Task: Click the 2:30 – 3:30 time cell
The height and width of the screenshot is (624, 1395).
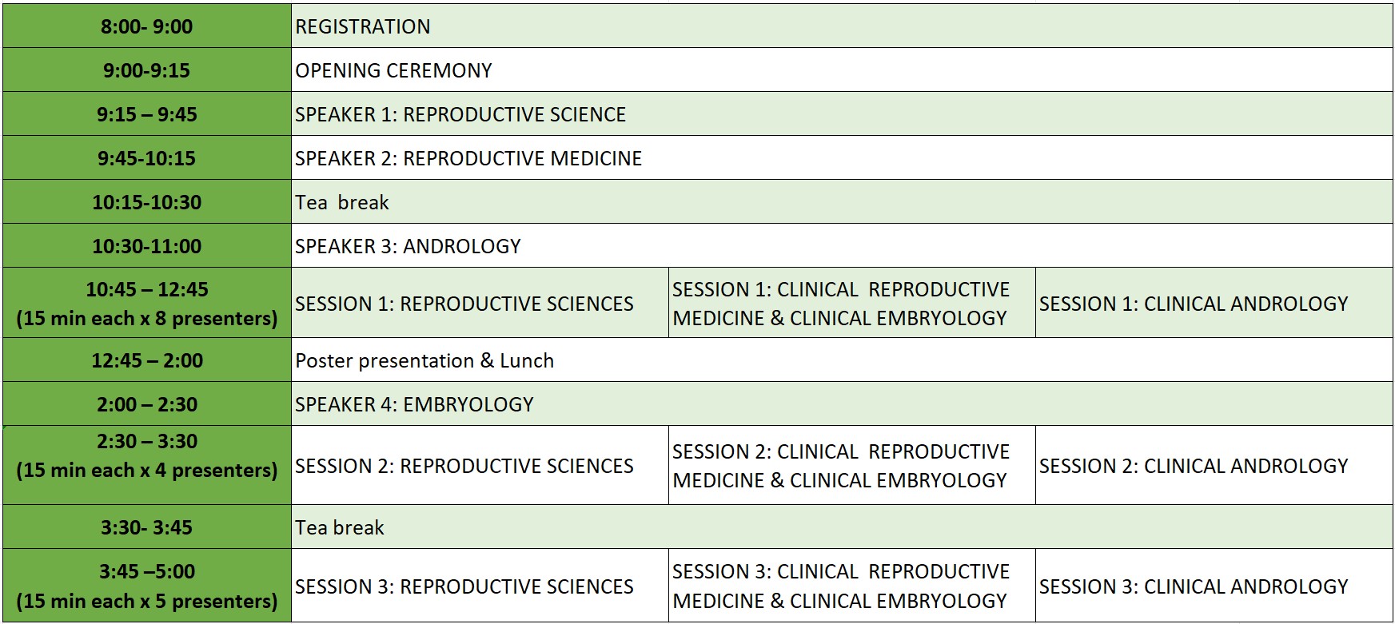Action: [146, 456]
